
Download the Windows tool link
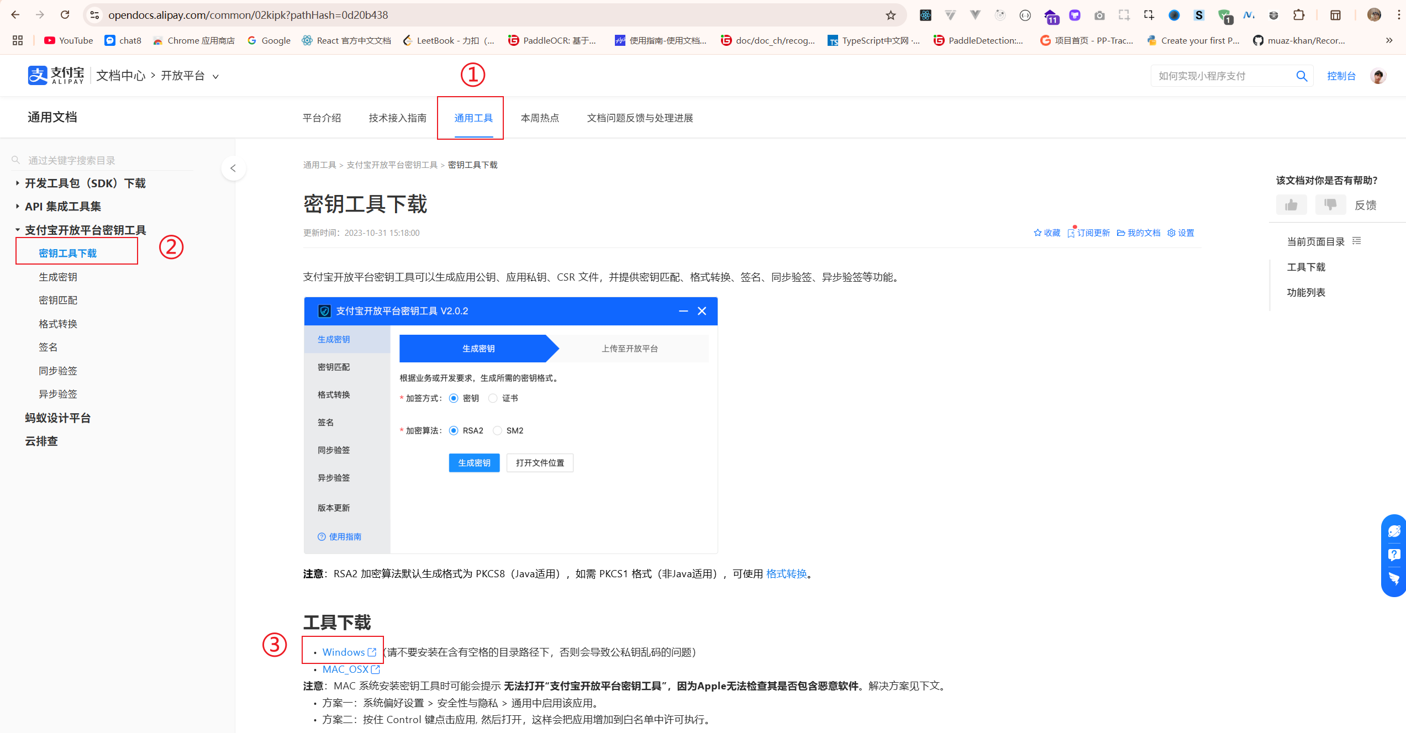tap(349, 652)
